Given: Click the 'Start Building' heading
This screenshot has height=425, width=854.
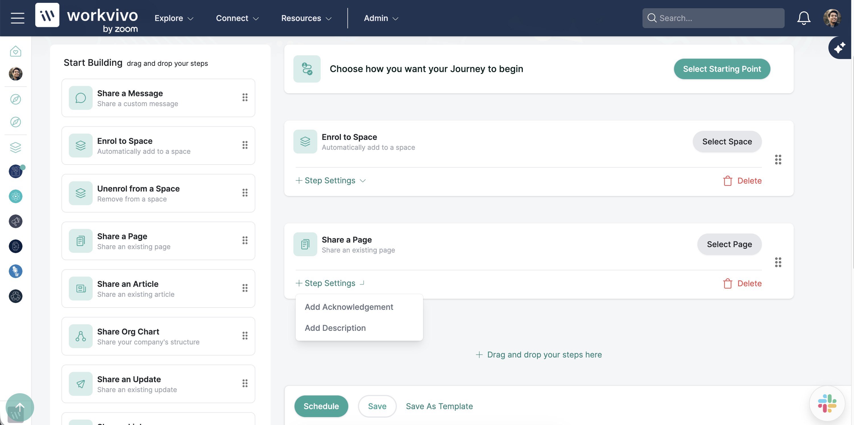Looking at the screenshot, I should pos(93,62).
